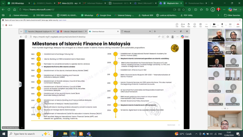Screen dimensions: 243x137
Task: Open the React emoji options
Action: click(x=194, y=25)
